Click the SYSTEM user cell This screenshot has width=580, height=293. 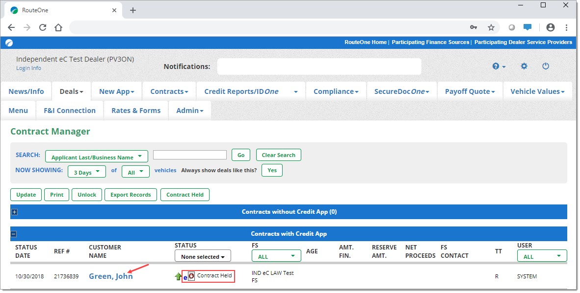click(x=527, y=276)
